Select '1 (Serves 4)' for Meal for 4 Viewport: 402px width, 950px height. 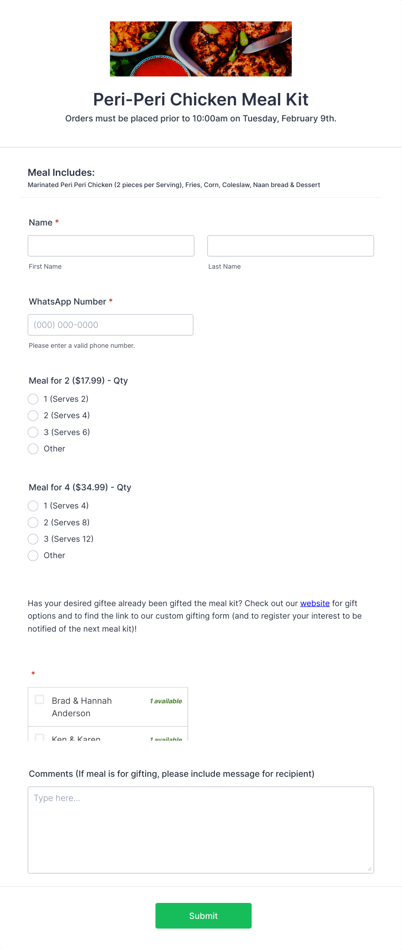pos(33,506)
